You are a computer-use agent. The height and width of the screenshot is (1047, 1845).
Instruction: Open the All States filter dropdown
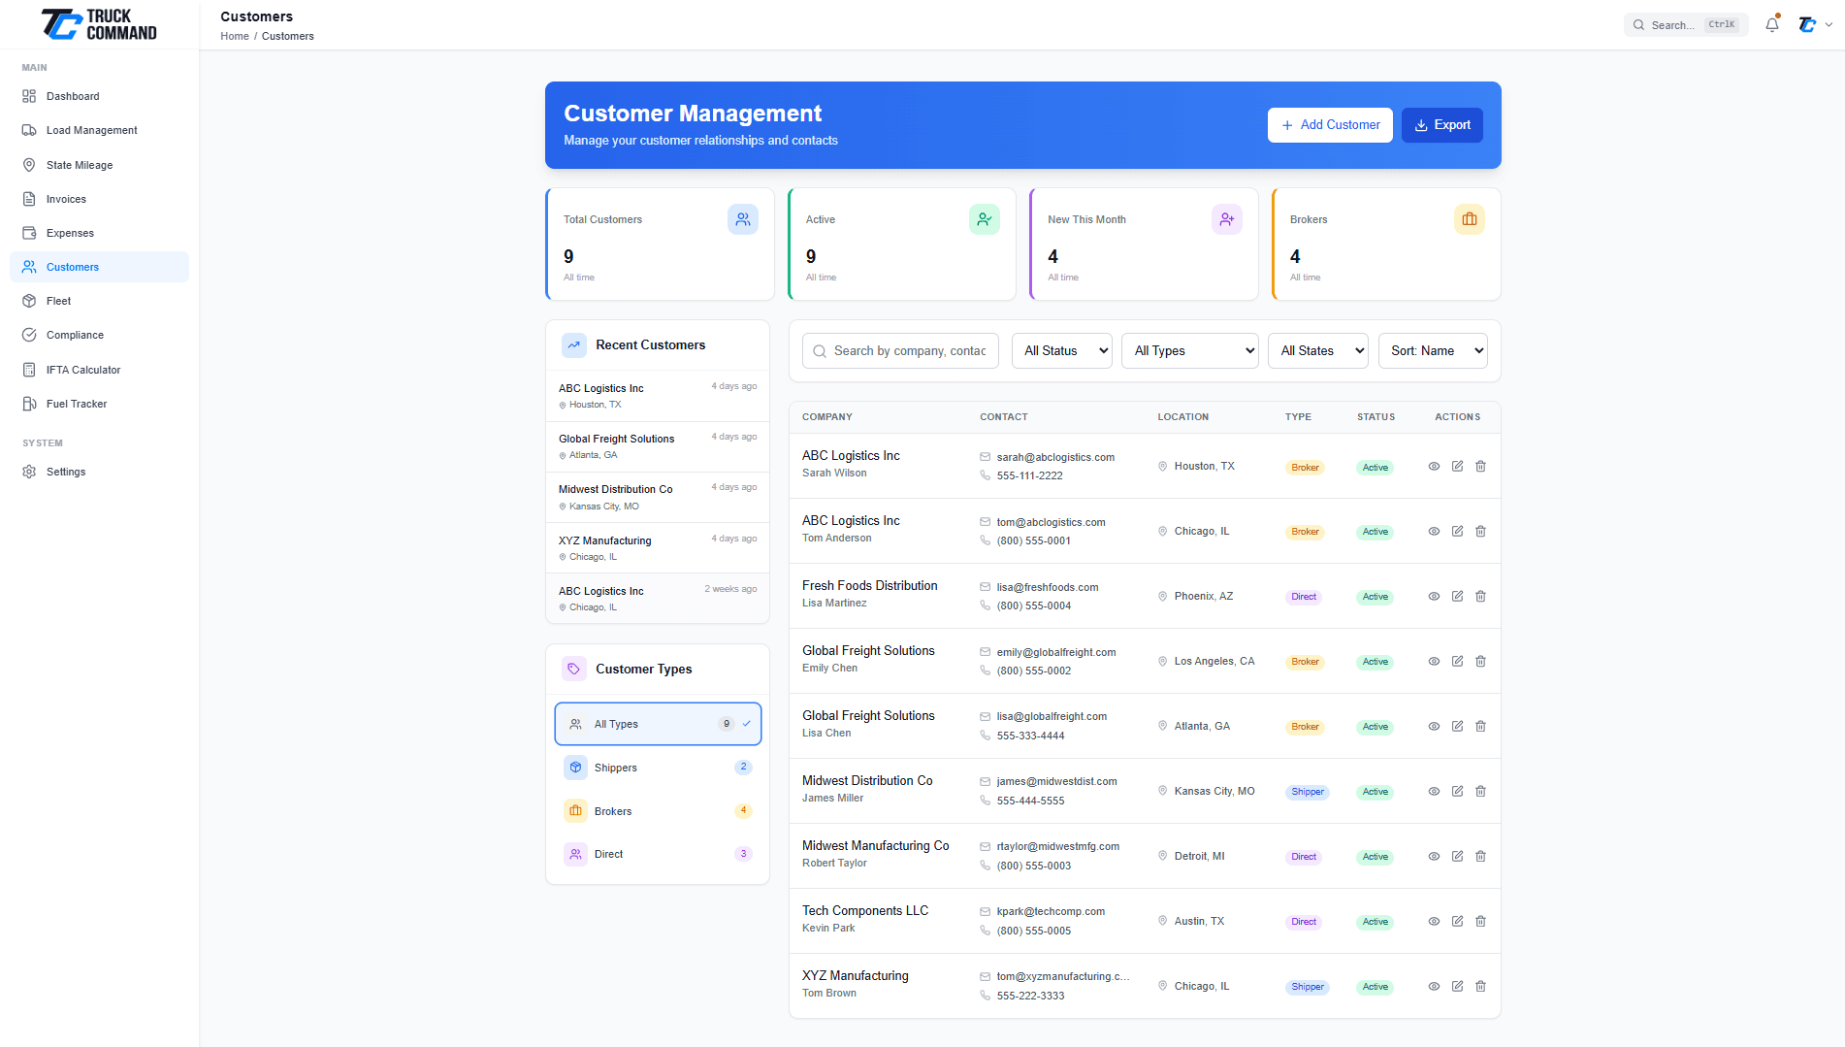[1317, 350]
